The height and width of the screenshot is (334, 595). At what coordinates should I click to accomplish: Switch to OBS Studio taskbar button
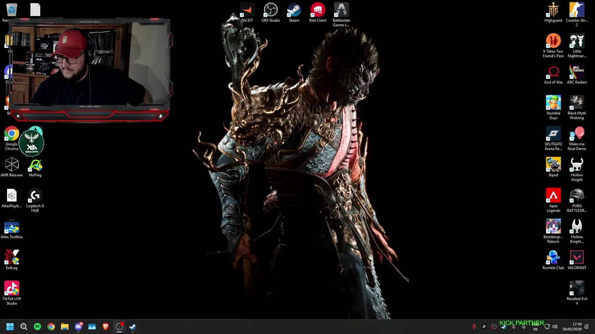tap(119, 327)
